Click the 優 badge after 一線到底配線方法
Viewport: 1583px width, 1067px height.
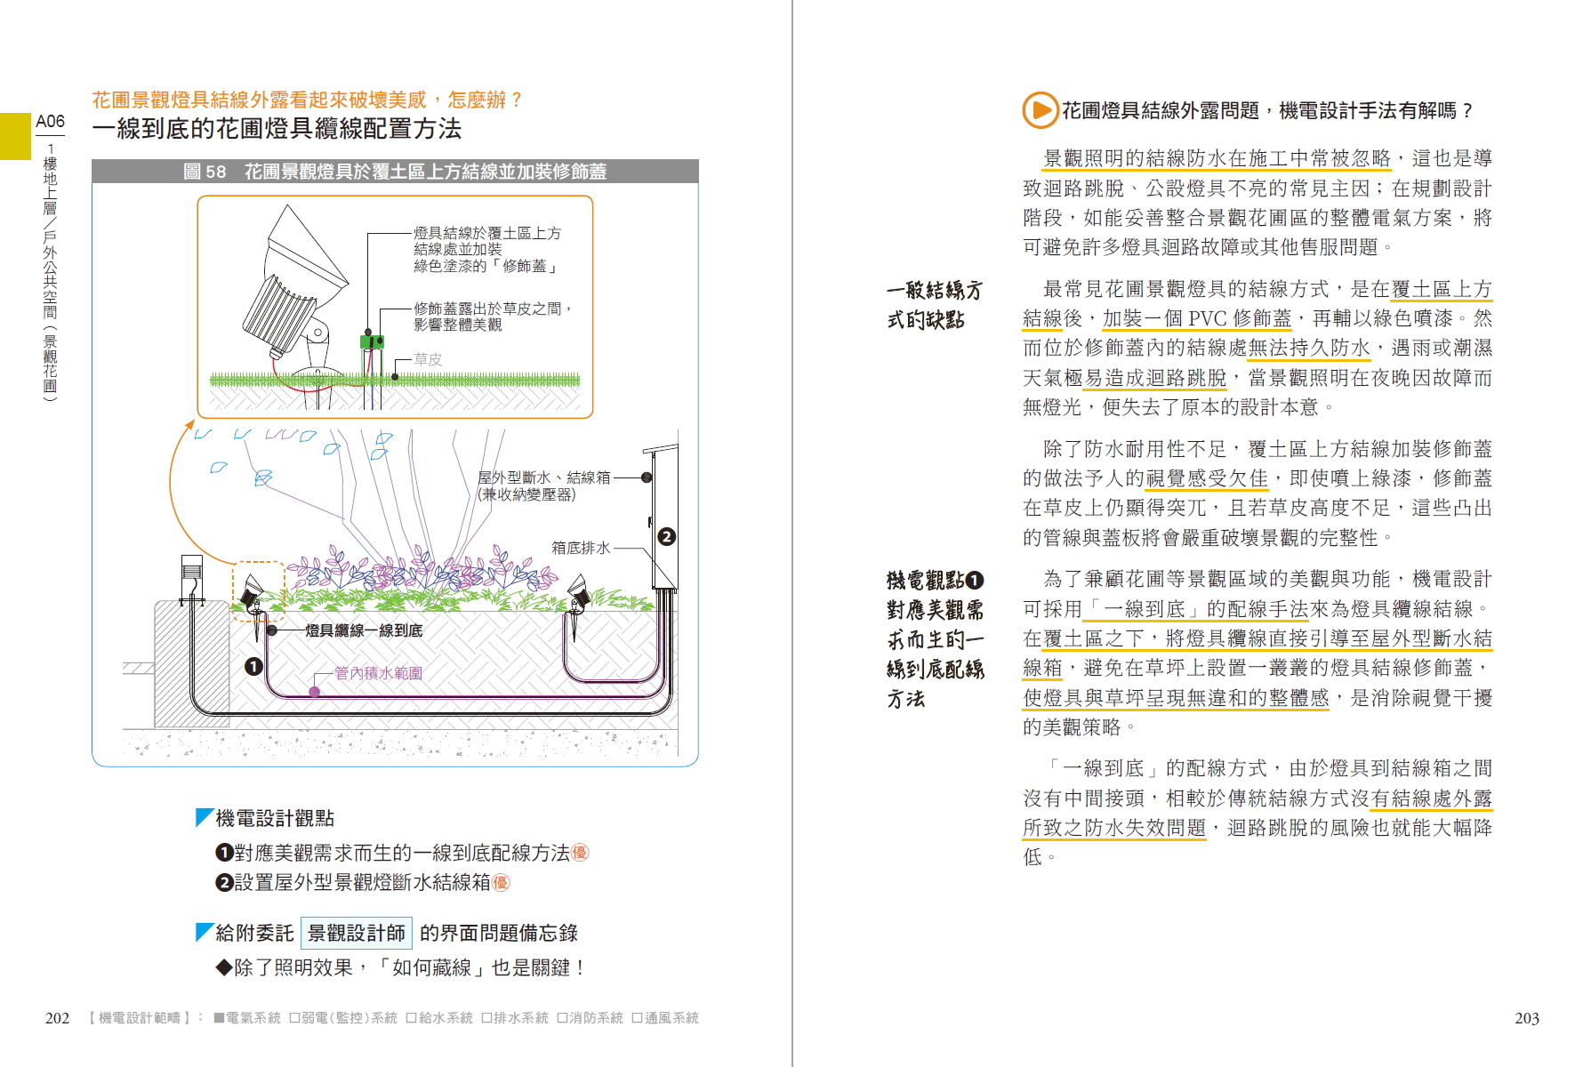[x=580, y=853]
